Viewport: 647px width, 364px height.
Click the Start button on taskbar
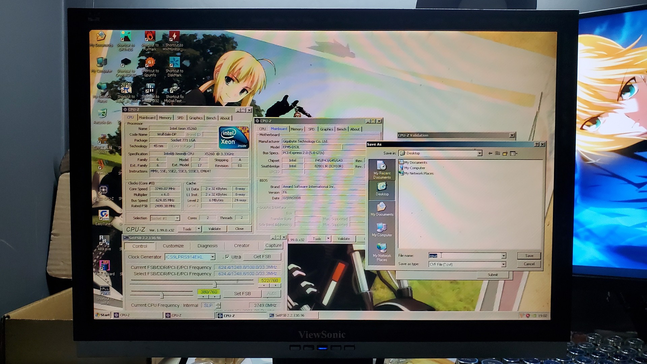[102, 315]
